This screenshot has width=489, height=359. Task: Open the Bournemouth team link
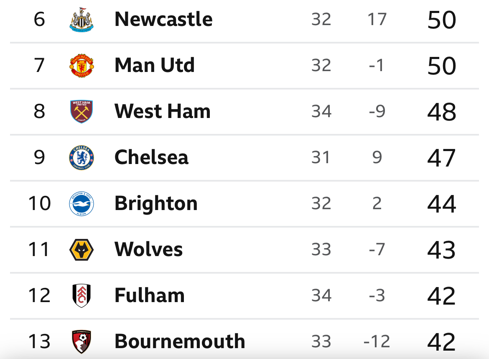click(x=180, y=341)
